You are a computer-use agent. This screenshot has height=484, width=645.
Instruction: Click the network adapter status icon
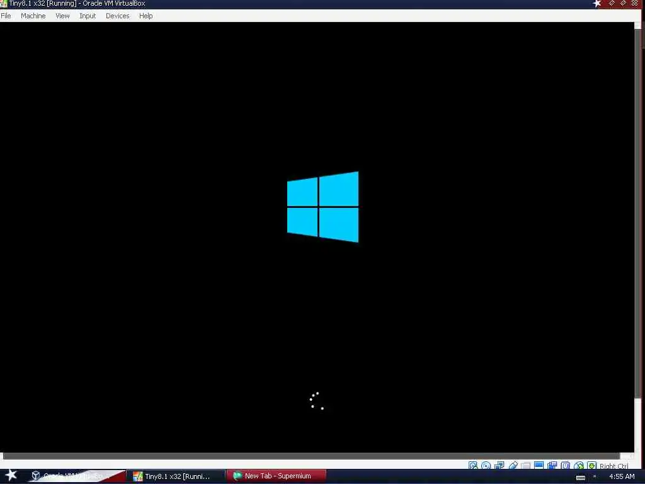(499, 466)
